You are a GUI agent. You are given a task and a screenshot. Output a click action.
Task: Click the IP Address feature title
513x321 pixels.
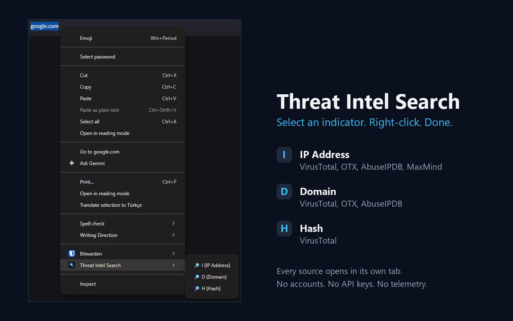click(x=325, y=154)
